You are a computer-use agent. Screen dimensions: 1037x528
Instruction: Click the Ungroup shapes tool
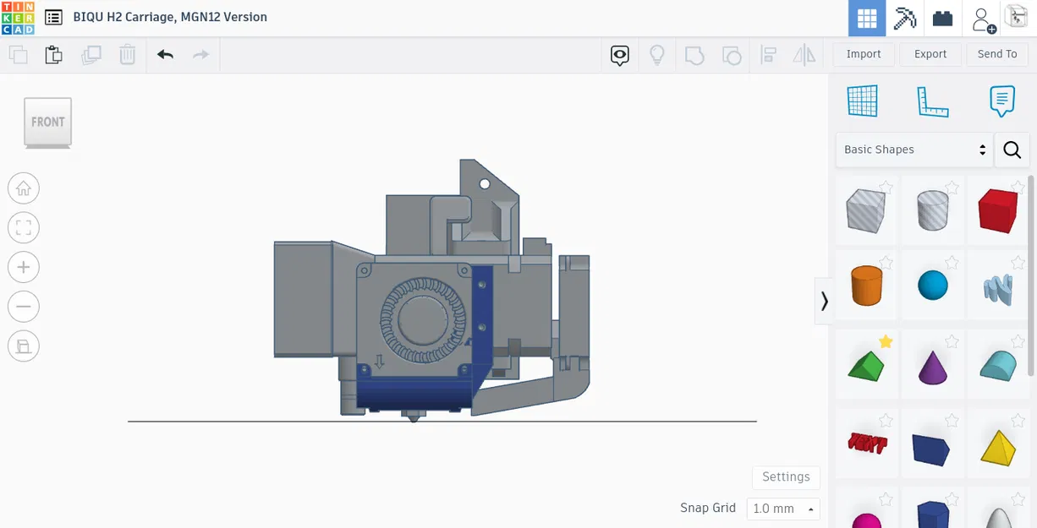point(732,56)
